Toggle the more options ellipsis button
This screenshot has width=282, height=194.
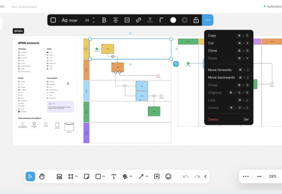pyautogui.click(x=208, y=20)
